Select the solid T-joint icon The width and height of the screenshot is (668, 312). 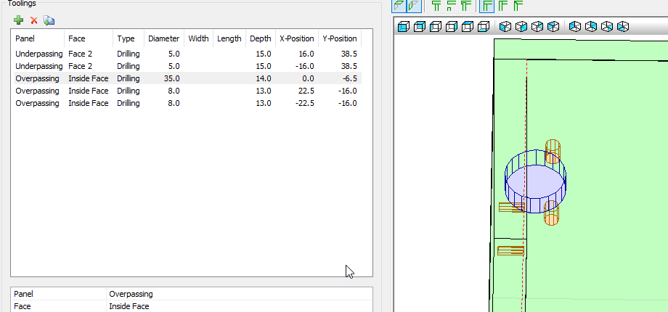tap(436, 6)
